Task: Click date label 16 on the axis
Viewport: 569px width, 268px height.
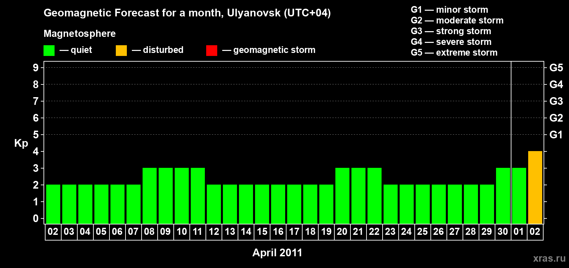Action: [278, 232]
